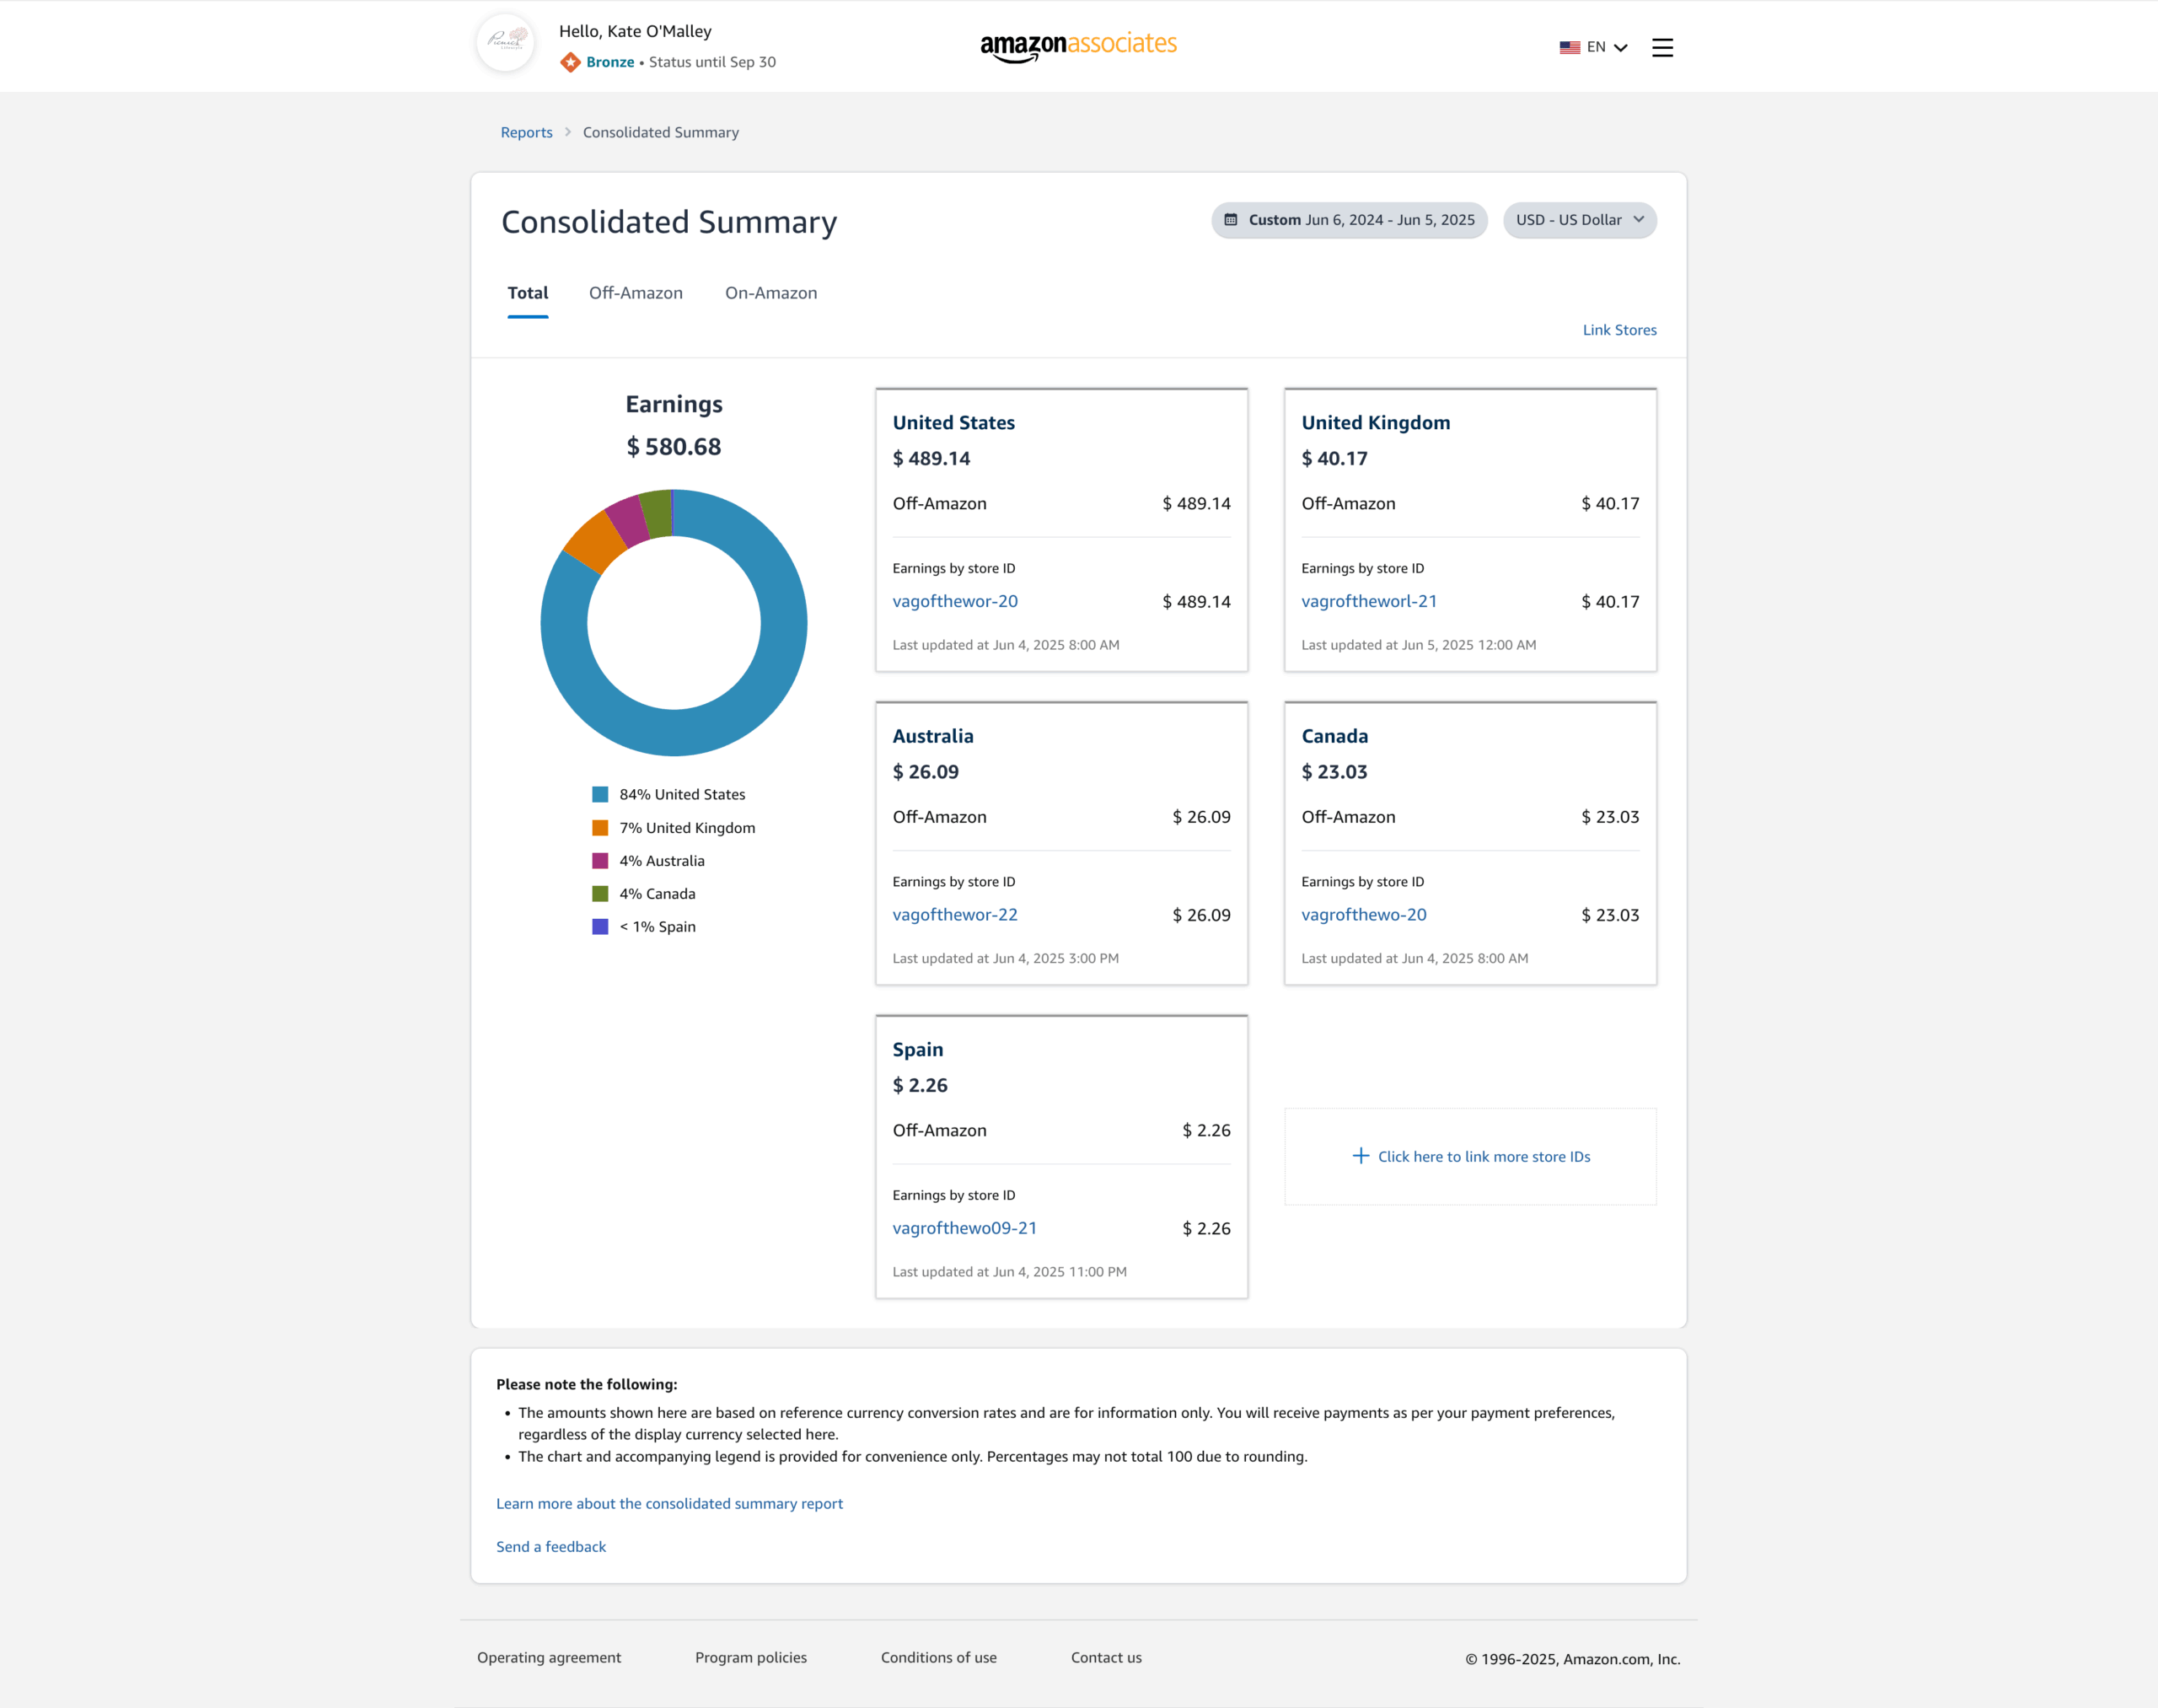The height and width of the screenshot is (1708, 2158).
Task: Click the magenta Australia legend swatch
Action: [600, 861]
